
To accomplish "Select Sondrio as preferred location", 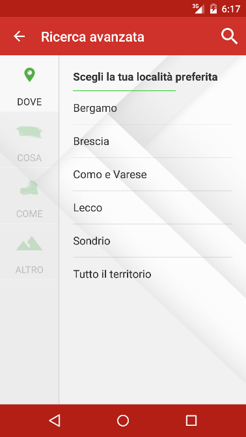I will (152, 241).
